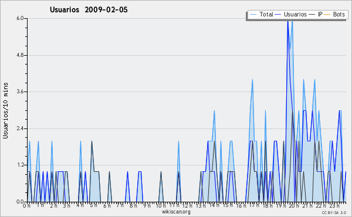Click the '23 h' x-axis label
Viewport: 352px width, 217px height.
334,206
